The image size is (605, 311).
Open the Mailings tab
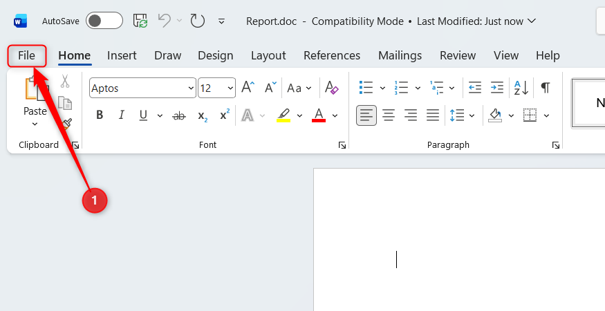[400, 55]
